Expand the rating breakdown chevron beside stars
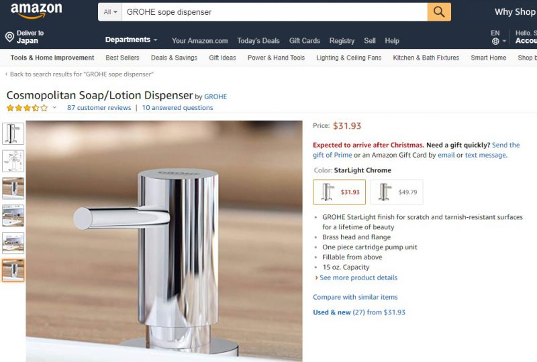This screenshot has height=362, width=537. click(54, 108)
